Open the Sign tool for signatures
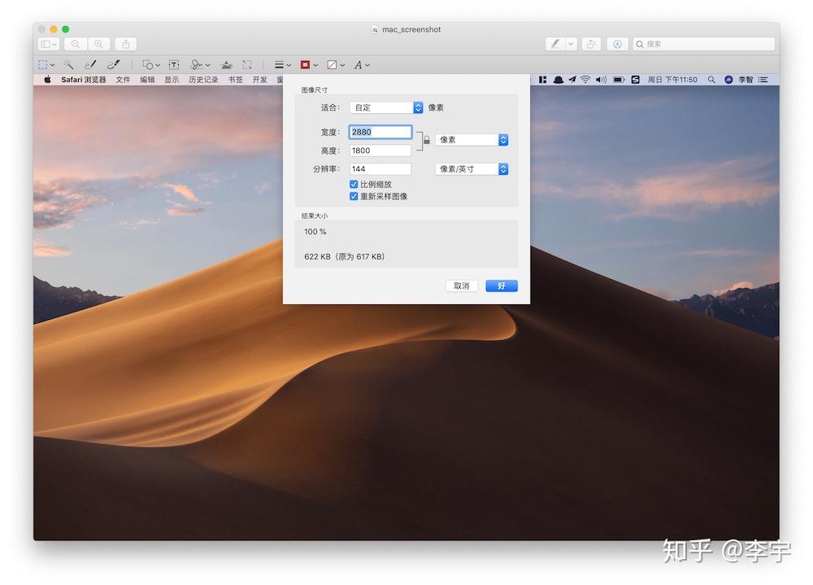 pyautogui.click(x=198, y=64)
